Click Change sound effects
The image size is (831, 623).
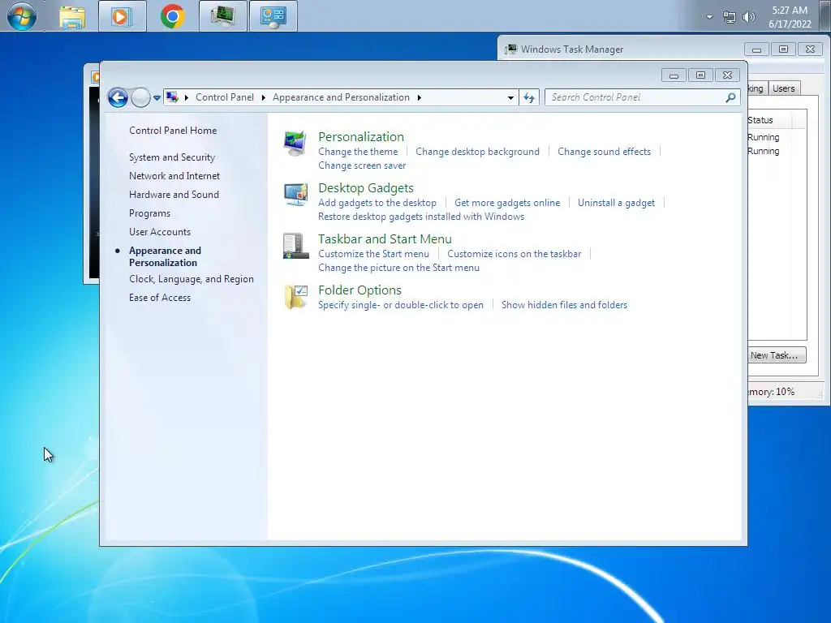604,152
